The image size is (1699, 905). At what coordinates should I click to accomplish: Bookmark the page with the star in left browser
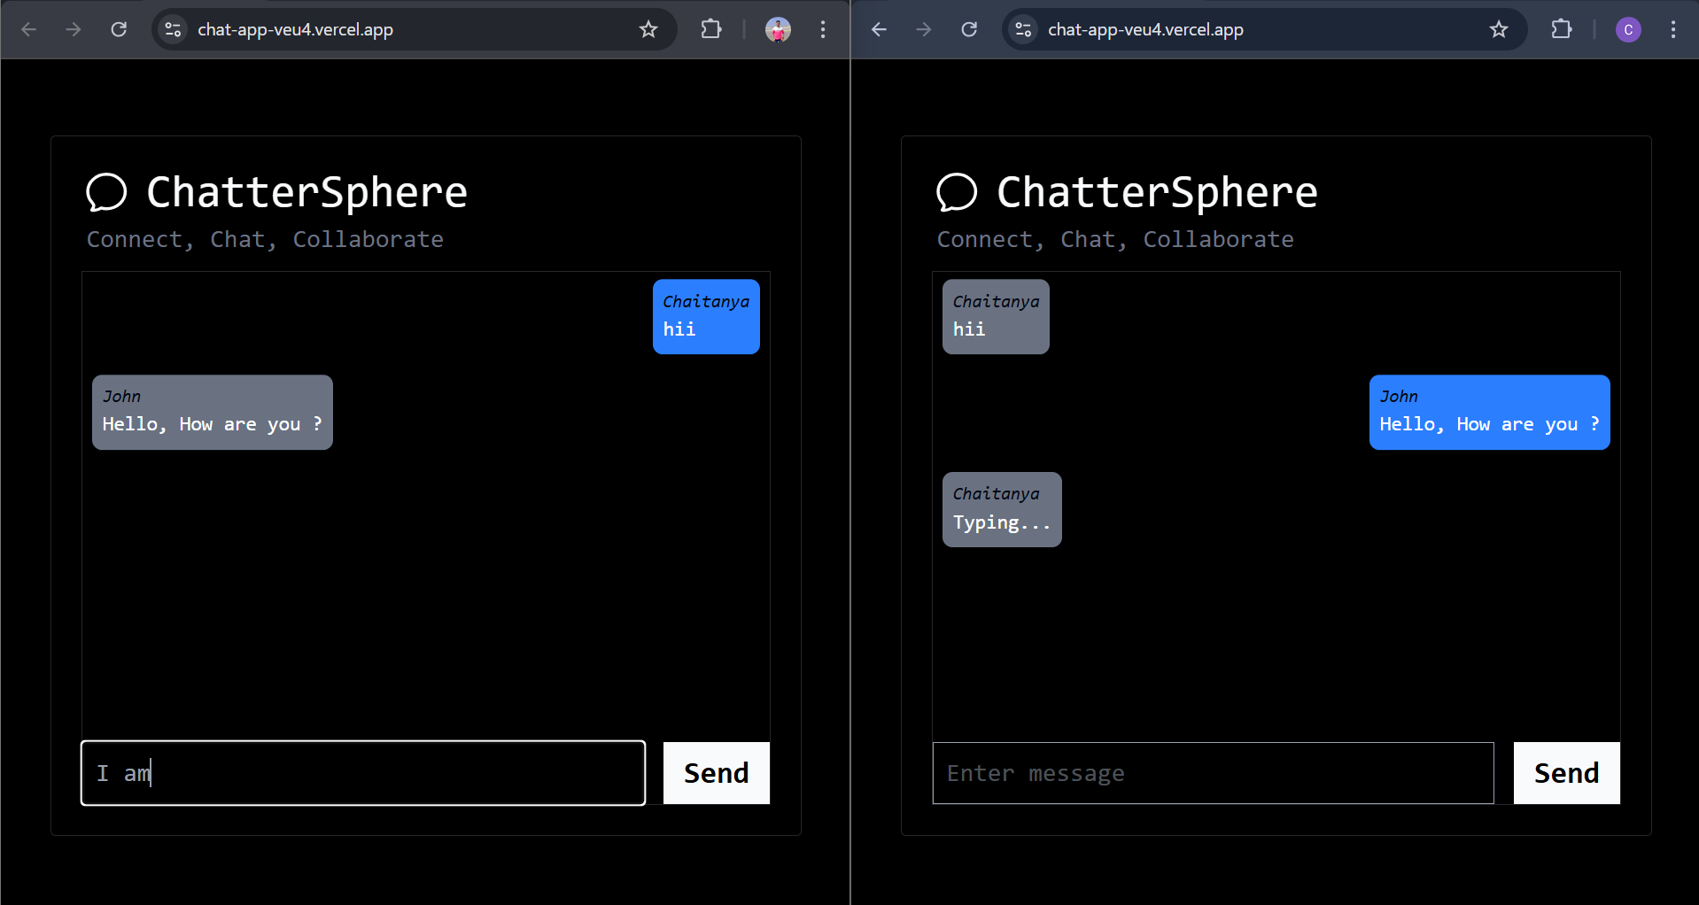pos(648,29)
